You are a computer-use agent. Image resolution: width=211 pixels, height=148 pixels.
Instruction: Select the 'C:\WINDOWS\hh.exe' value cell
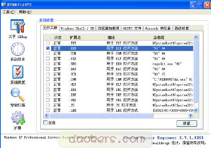172,79
